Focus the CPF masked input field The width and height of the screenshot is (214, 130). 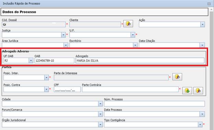pos(67,89)
